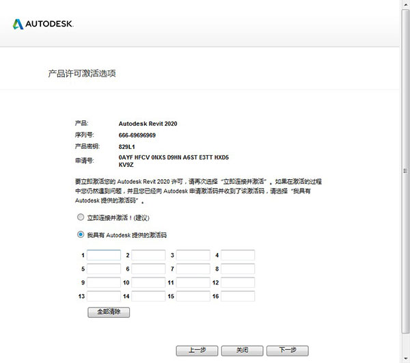Click activation code field 4
This screenshot has width=410, height=363.
click(238, 256)
